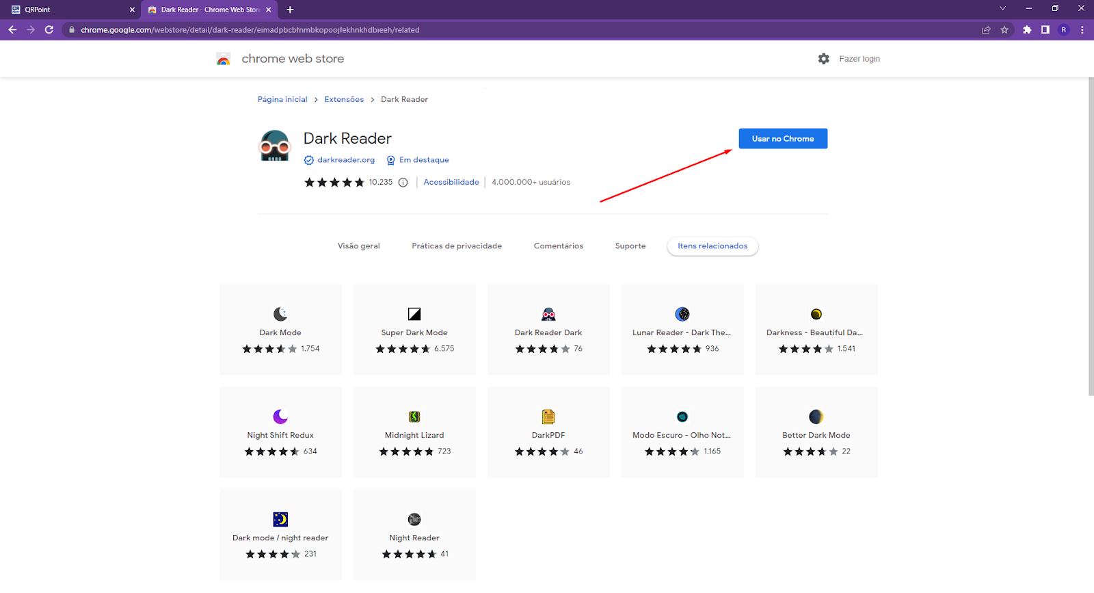
Task: Open Chrome side panel icon
Action: point(1045,29)
